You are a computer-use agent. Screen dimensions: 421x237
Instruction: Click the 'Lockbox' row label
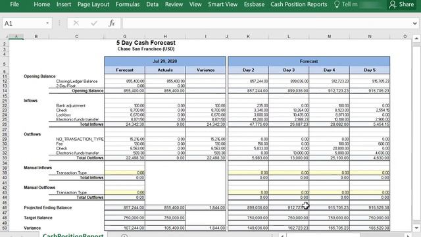coord(63,115)
